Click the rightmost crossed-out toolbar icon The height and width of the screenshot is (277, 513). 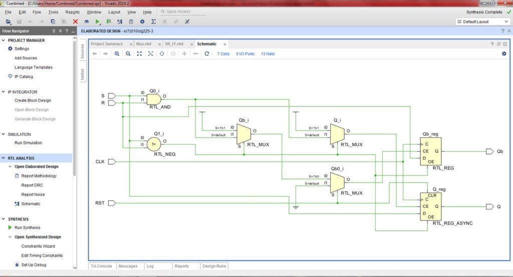tap(187, 21)
